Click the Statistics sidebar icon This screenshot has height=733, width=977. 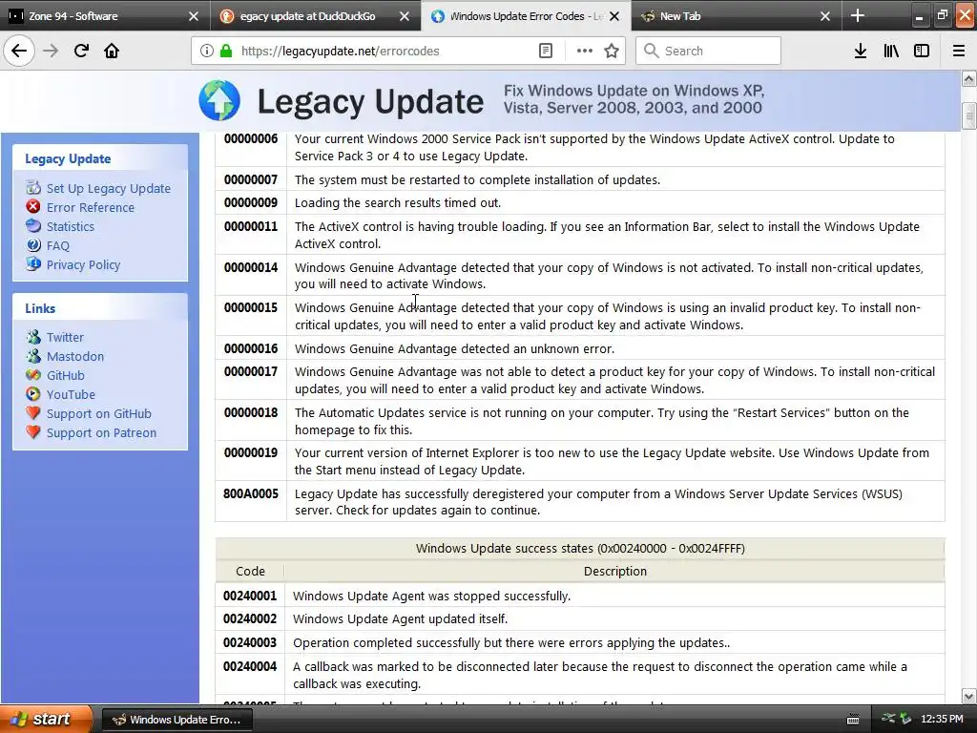33,225
